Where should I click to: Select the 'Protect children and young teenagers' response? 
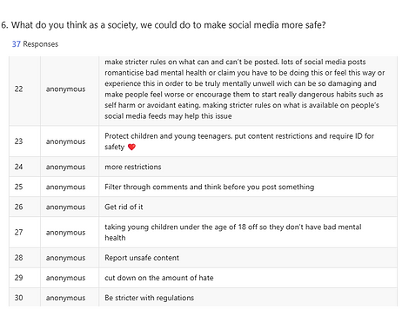(x=239, y=142)
